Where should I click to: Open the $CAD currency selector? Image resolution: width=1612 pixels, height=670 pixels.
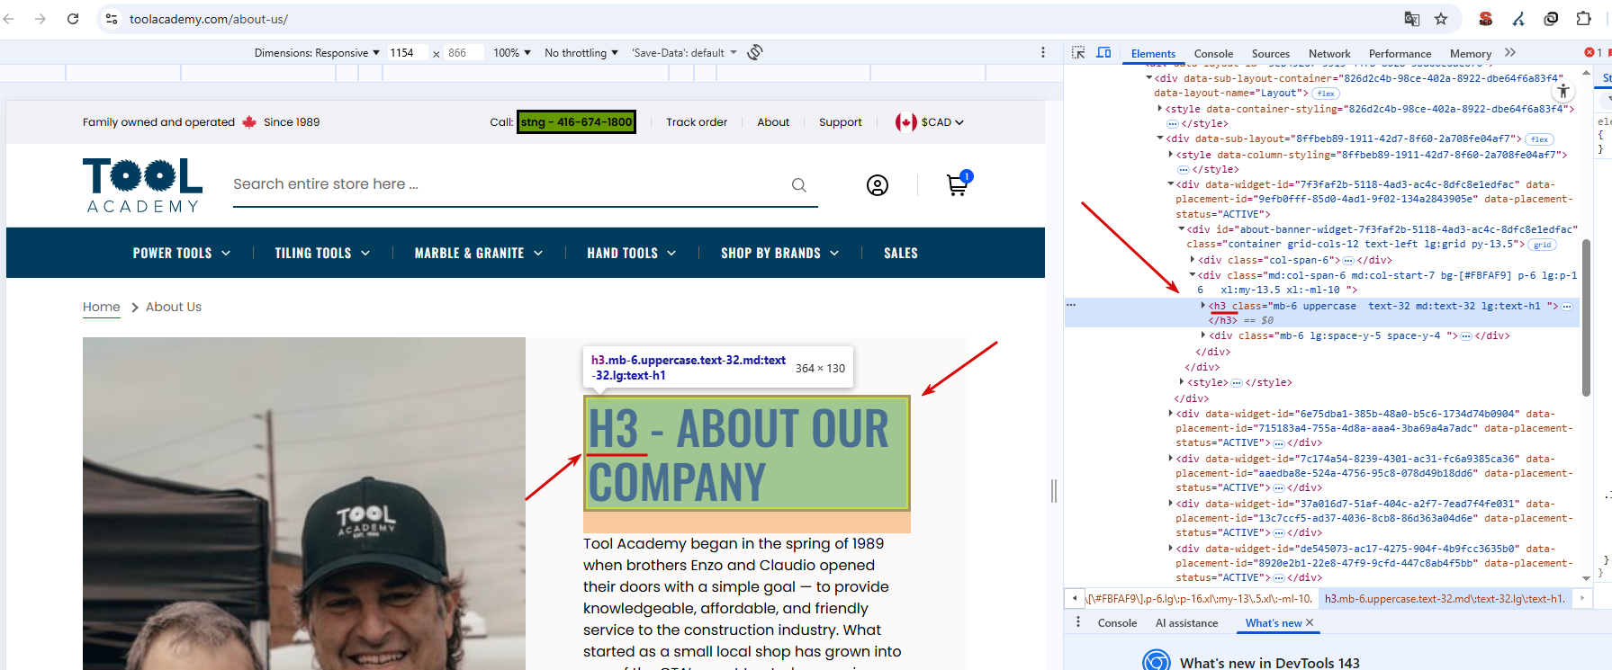click(930, 122)
